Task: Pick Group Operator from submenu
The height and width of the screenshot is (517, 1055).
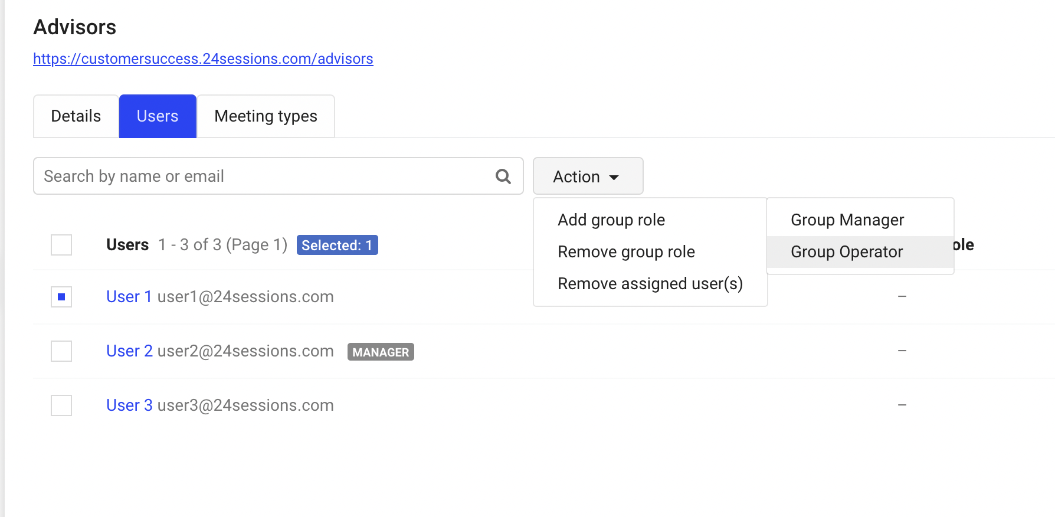Action: 846,252
